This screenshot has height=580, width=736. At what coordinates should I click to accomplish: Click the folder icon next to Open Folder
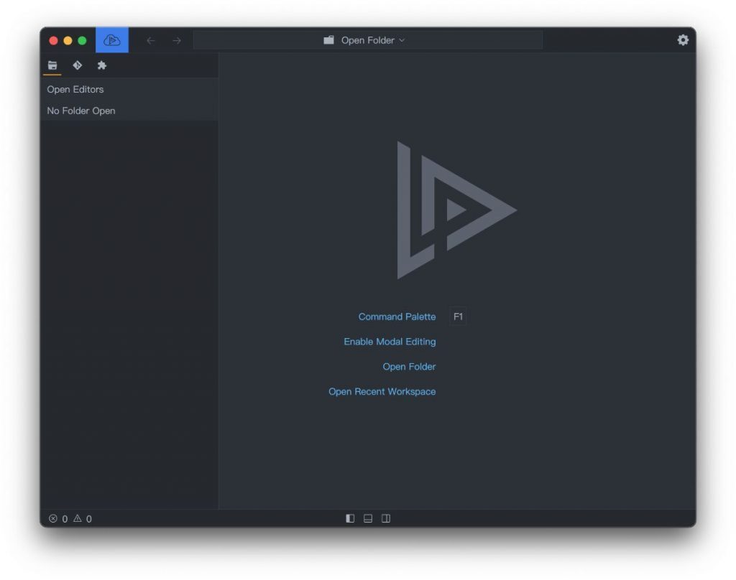click(x=330, y=40)
